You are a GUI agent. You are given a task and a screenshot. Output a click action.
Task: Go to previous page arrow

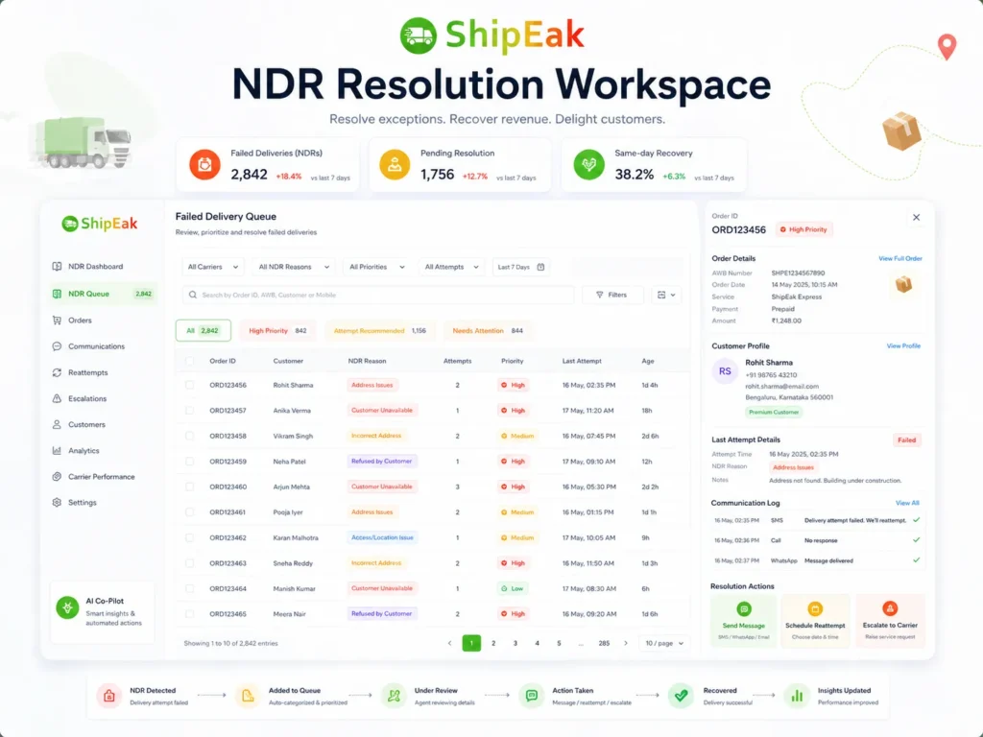449,644
